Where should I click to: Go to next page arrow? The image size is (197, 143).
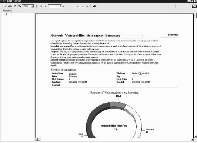[x=77, y=6]
